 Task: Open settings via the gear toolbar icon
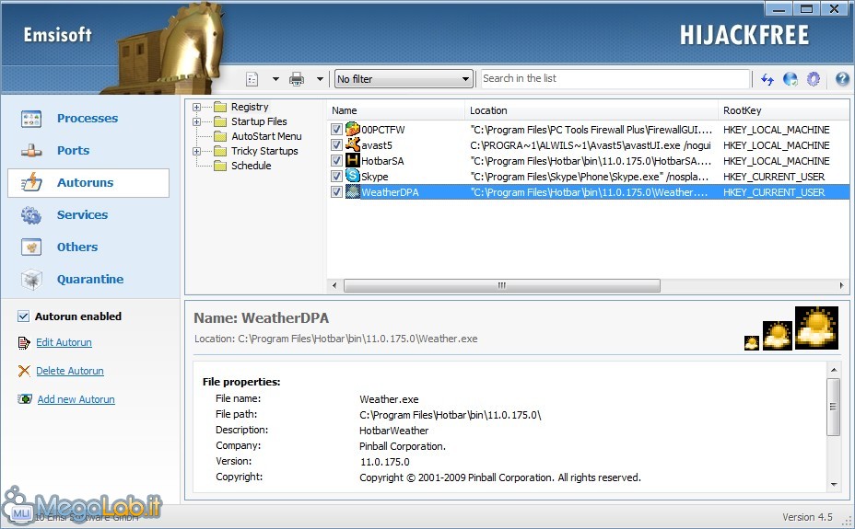813,79
